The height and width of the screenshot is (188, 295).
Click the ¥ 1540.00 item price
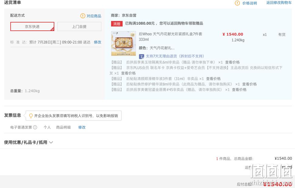point(233,34)
